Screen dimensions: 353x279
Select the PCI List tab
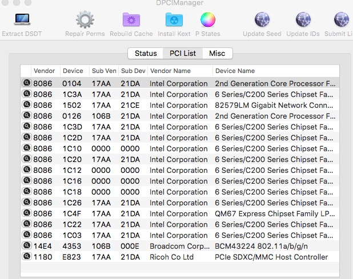[182, 54]
